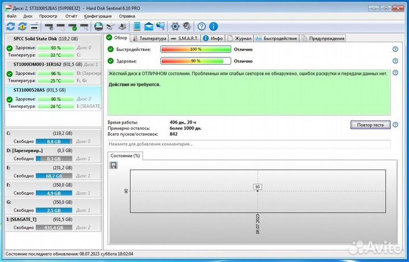
Task: Click the computer tower toolbar icon
Action: click(x=122, y=26)
